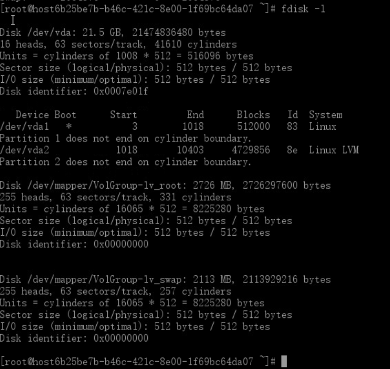Screen dimensions: 390x369
Task: Click the /dev/mapper/VolGroup-lv_swap disk line
Action: pyautogui.click(x=165, y=279)
